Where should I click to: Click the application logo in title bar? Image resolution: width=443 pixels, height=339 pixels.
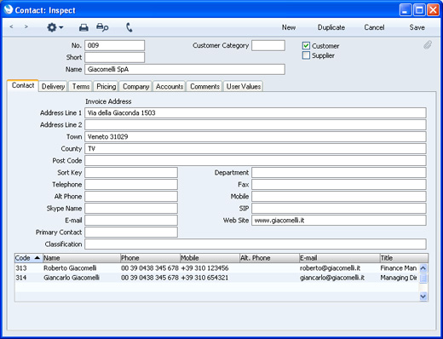point(9,9)
